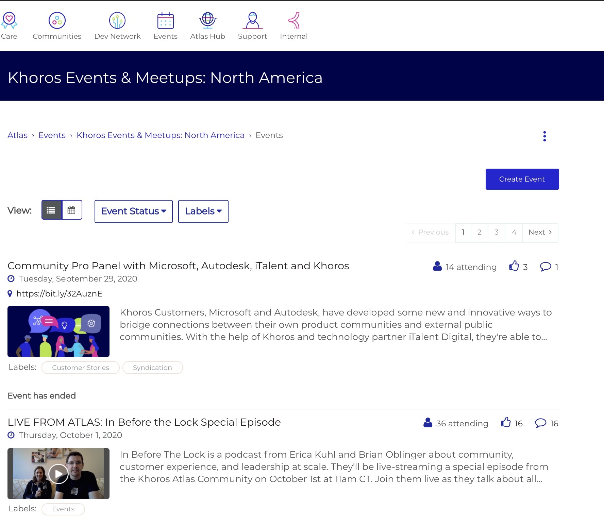
Task: Click attendee icon for 14 attending
Action: tap(437, 266)
